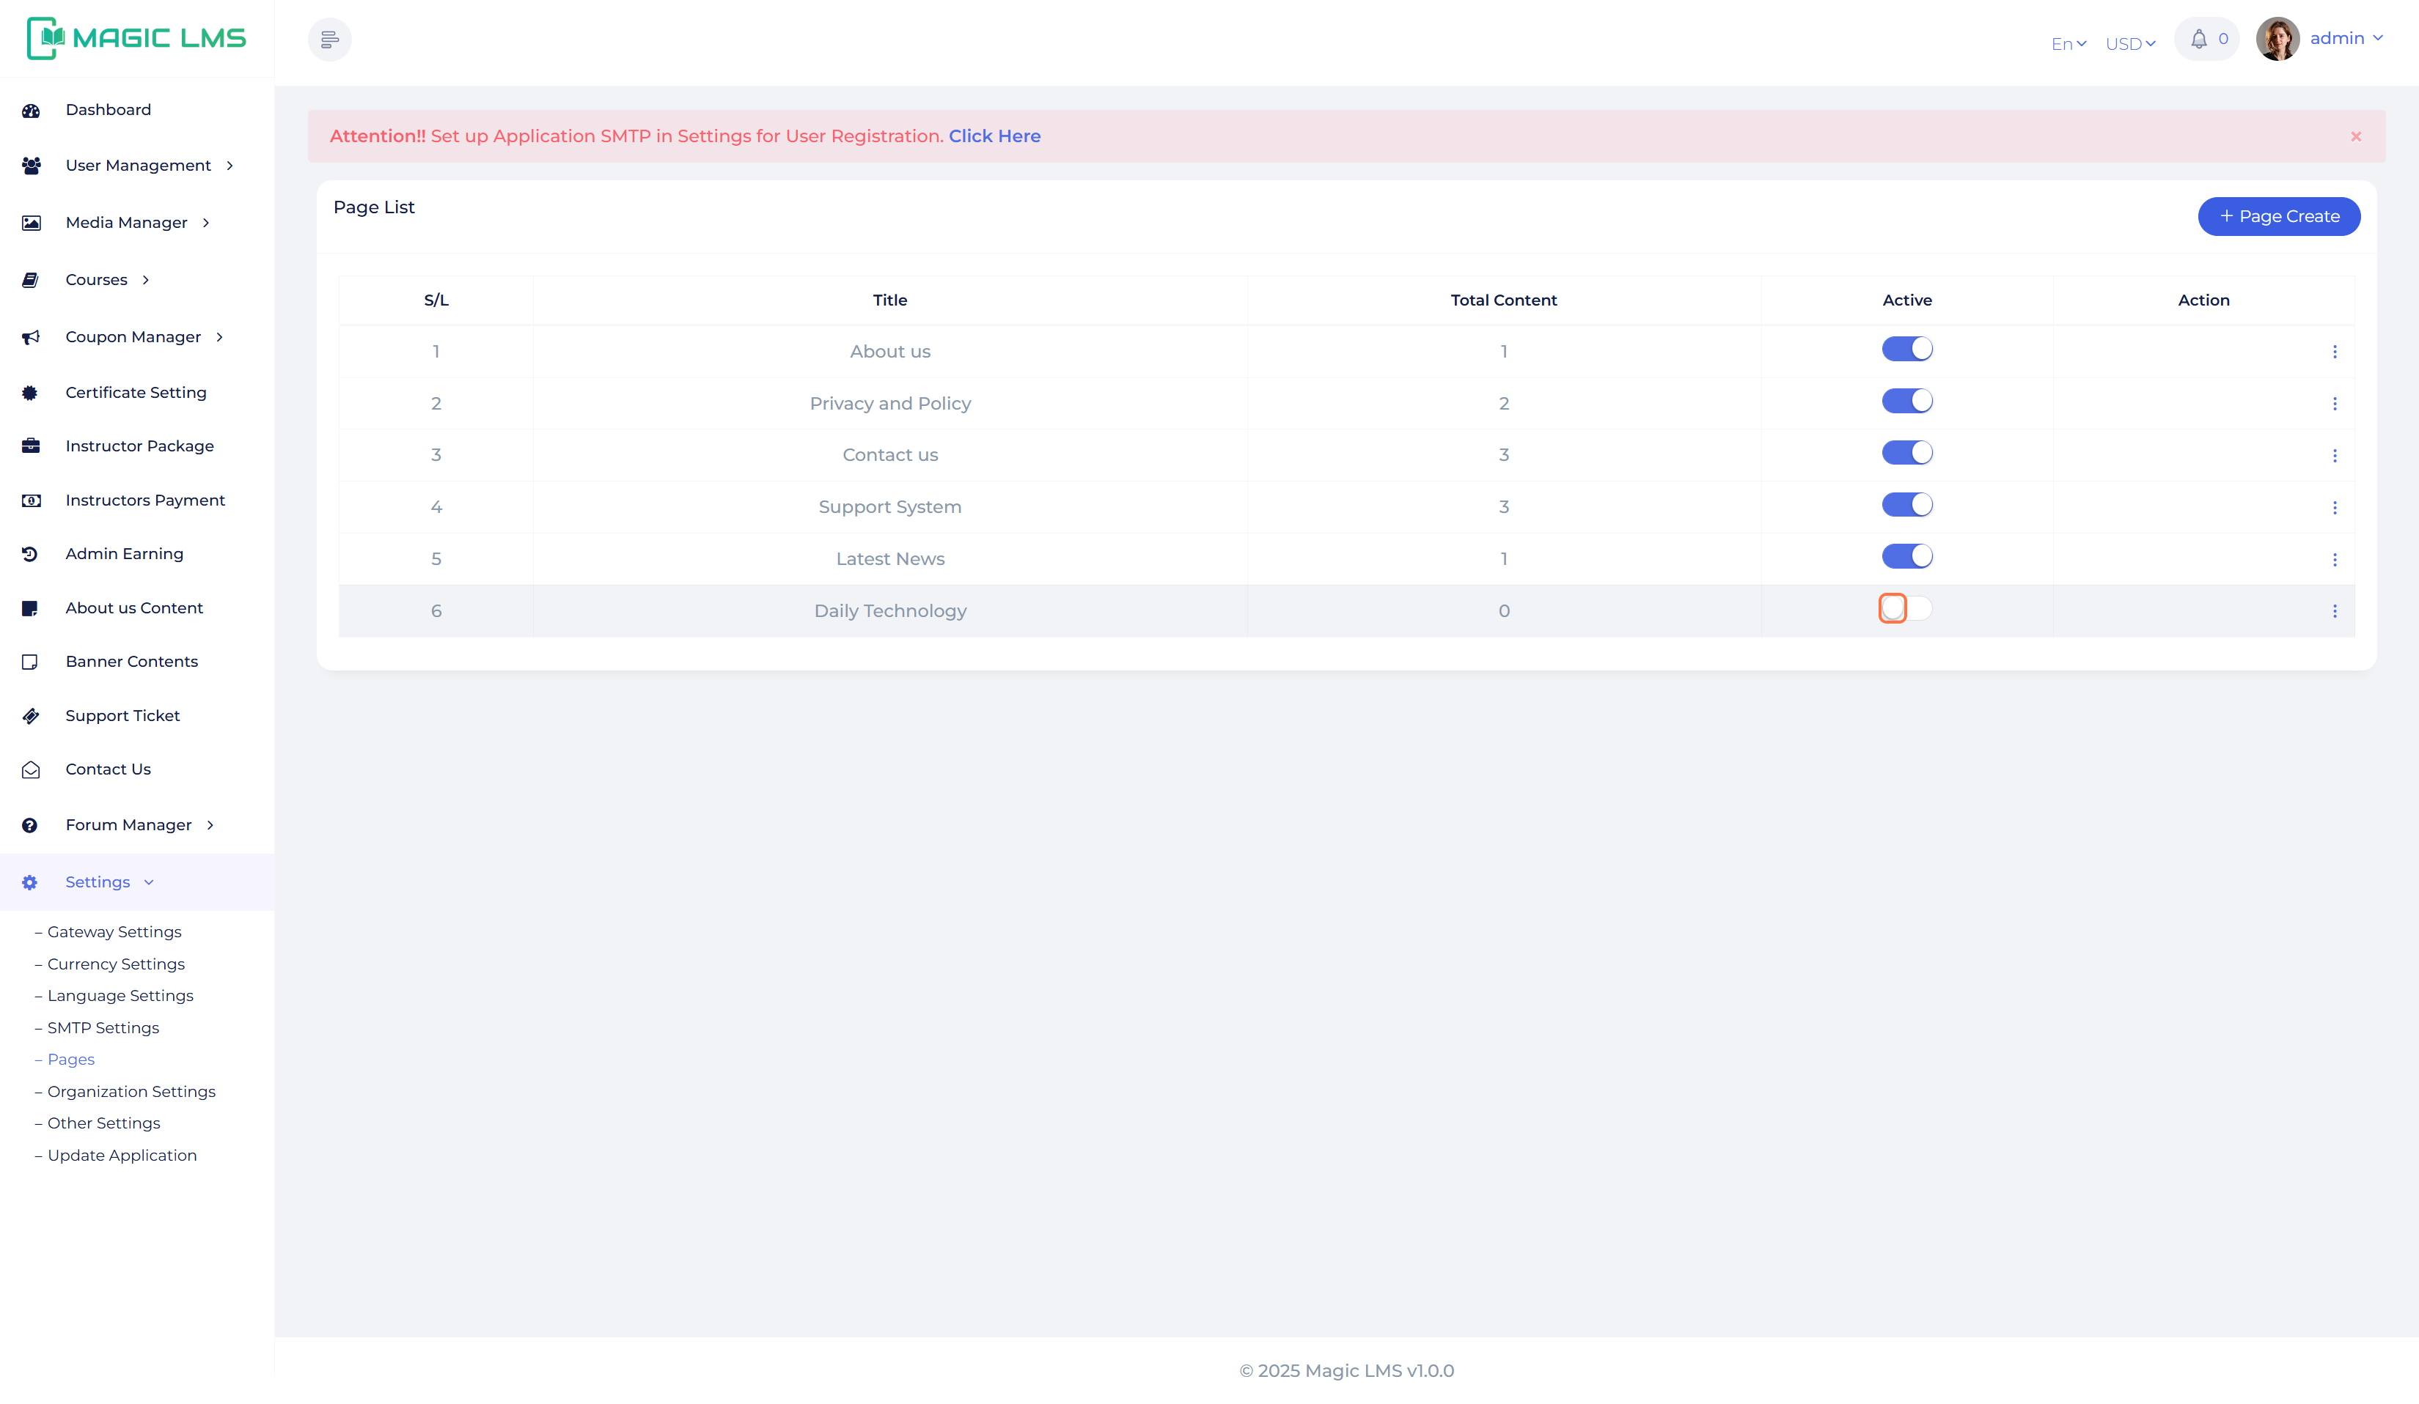
Task: Expand Forum Manager submenu chevron
Action: click(210, 826)
